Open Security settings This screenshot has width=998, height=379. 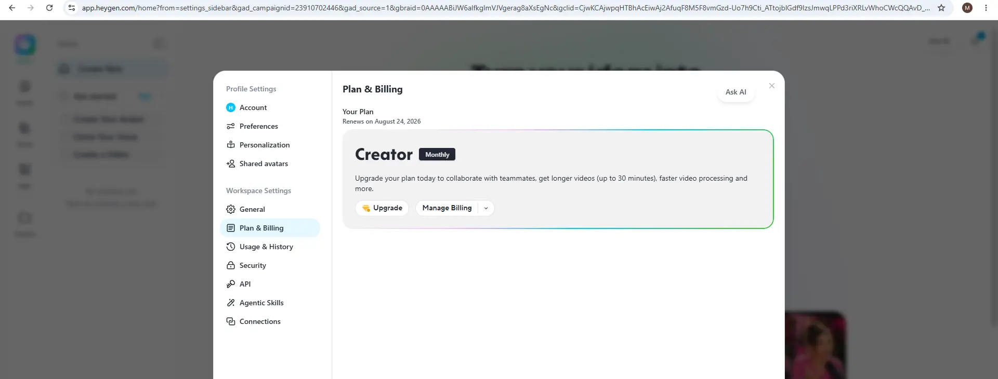point(270,265)
